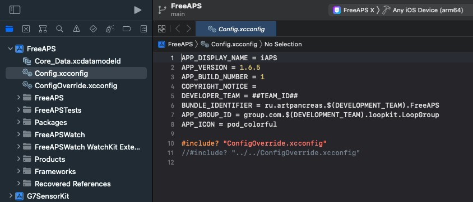Open the Debug navigator spray icon
The height and width of the screenshot is (202, 473).
(110, 29)
